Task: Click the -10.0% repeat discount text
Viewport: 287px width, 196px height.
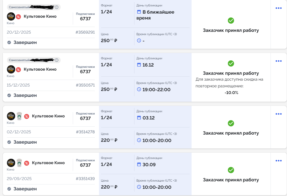Action: click(231, 92)
